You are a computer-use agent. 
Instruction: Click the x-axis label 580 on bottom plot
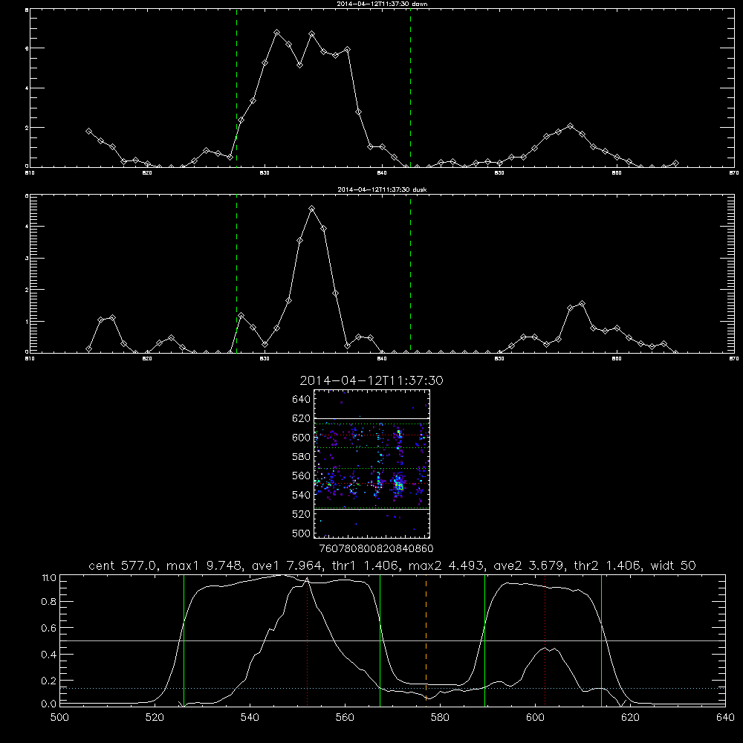tap(440, 718)
